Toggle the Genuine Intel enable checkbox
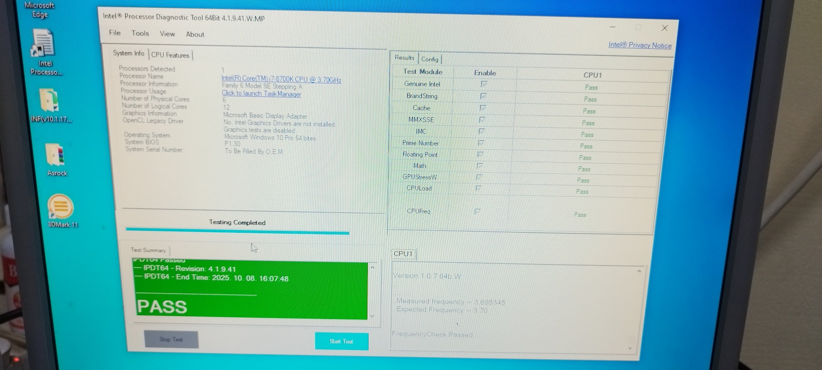The height and width of the screenshot is (370, 822). pyautogui.click(x=484, y=84)
